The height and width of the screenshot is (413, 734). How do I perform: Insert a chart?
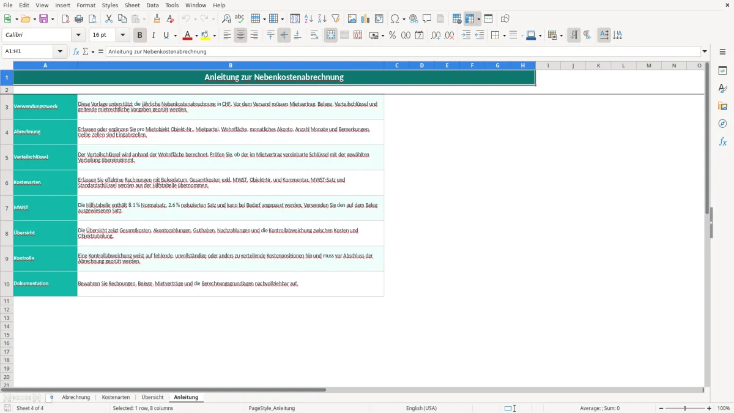(366, 19)
